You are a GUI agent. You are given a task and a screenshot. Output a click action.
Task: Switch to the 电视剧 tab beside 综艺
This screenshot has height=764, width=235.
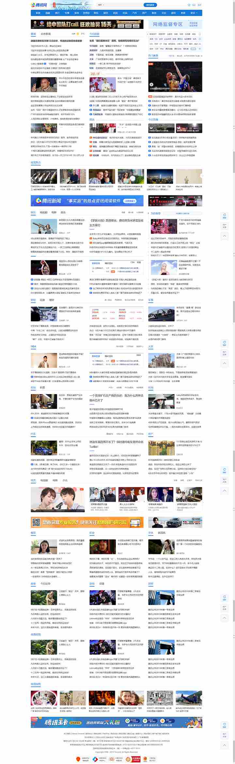(44, 480)
